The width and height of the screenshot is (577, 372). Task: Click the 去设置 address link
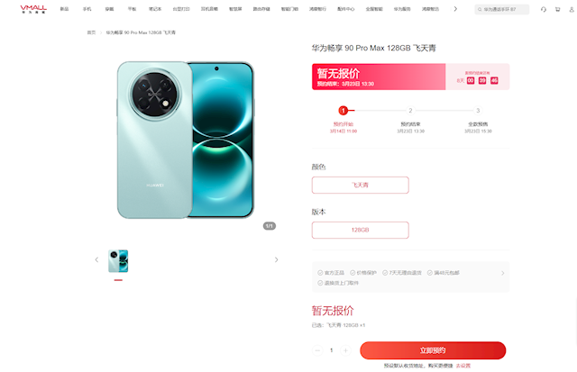[463, 366]
